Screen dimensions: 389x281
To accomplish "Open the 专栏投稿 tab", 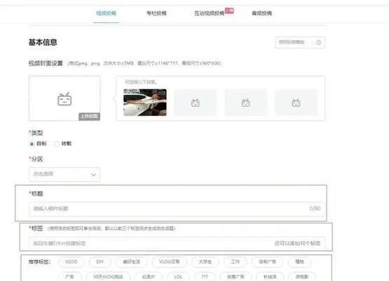I will point(156,13).
